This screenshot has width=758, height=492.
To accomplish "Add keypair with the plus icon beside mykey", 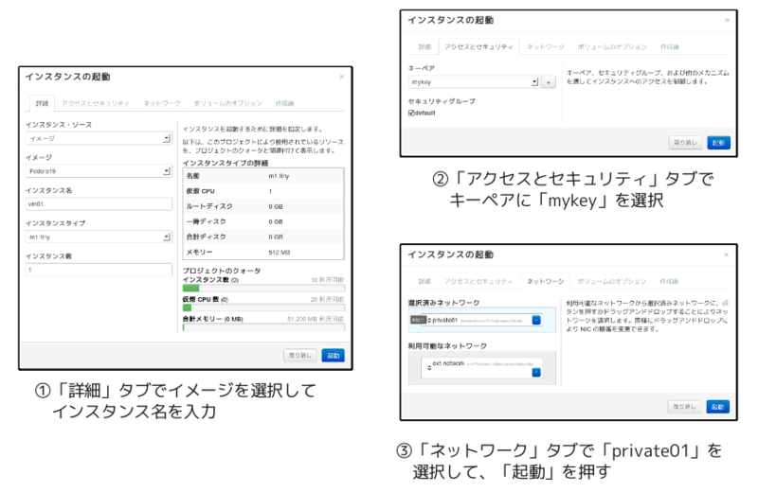I will click(x=548, y=82).
